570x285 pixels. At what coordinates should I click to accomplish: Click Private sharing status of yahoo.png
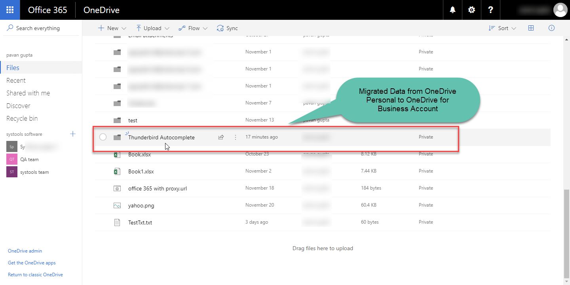426,205
